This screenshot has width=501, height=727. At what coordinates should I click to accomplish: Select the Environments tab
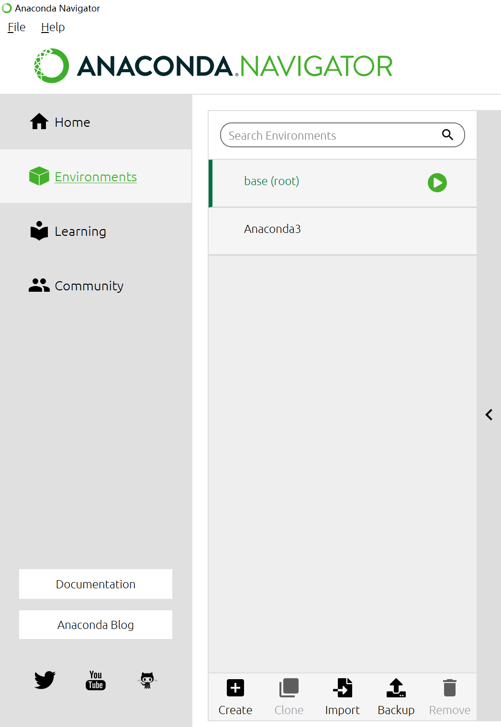[x=96, y=176]
